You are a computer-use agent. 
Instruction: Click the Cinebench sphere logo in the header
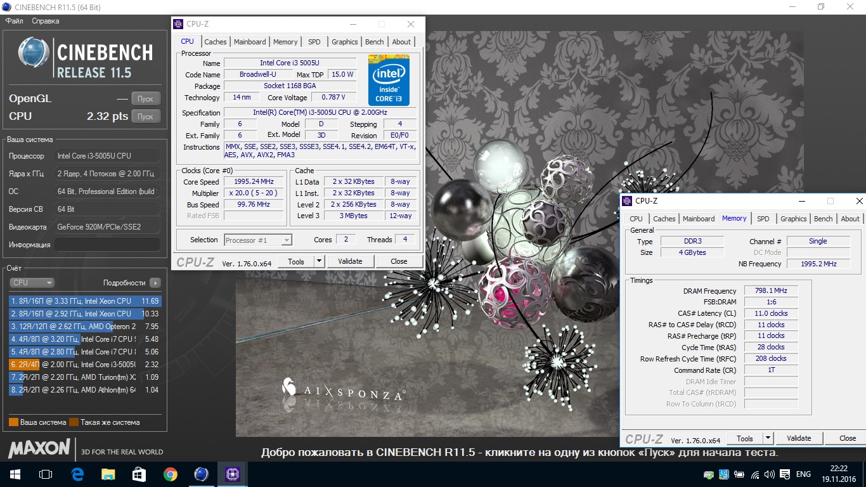tap(34, 53)
